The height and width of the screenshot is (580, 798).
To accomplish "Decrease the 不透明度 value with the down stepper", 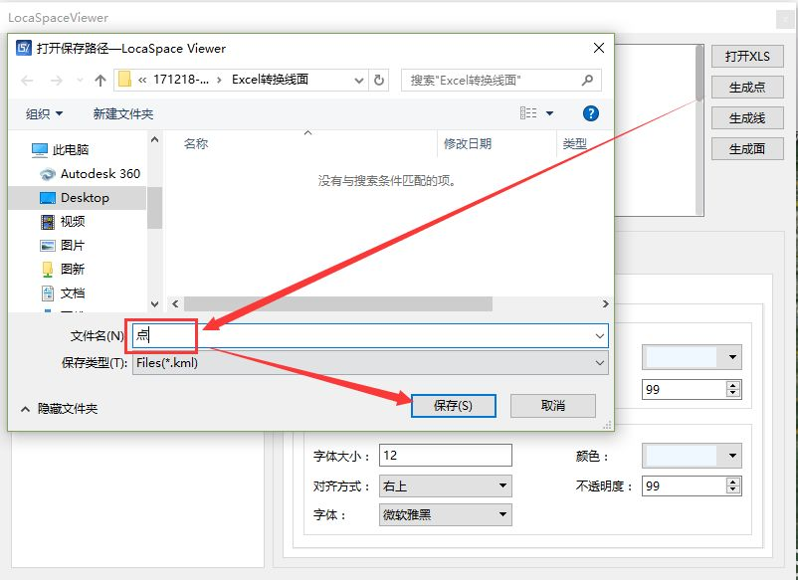I will pos(733,489).
